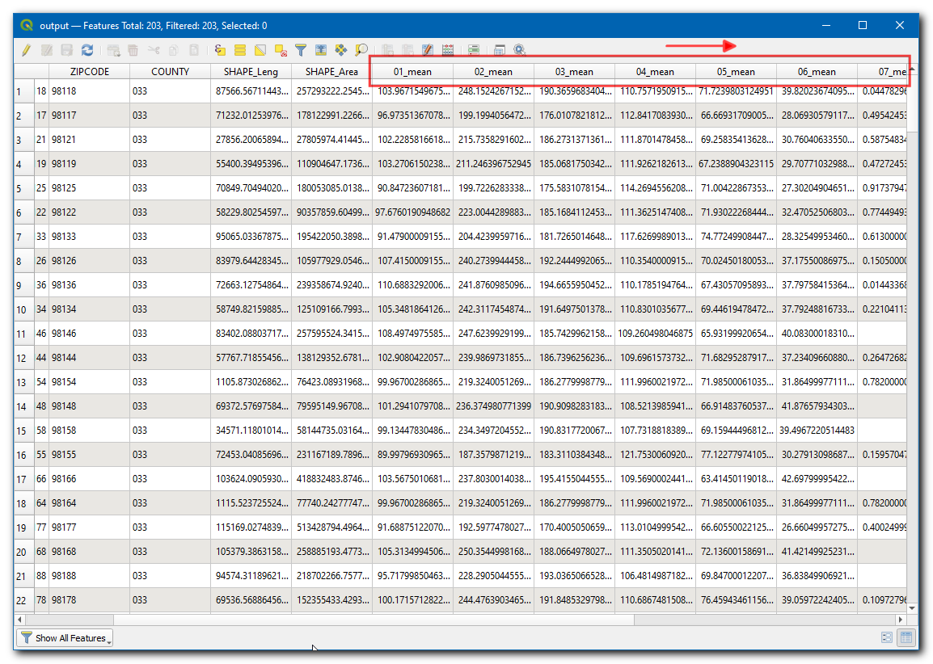This screenshot has width=933, height=664.
Task: Open filter/select by form funnel icon
Action: [301, 50]
